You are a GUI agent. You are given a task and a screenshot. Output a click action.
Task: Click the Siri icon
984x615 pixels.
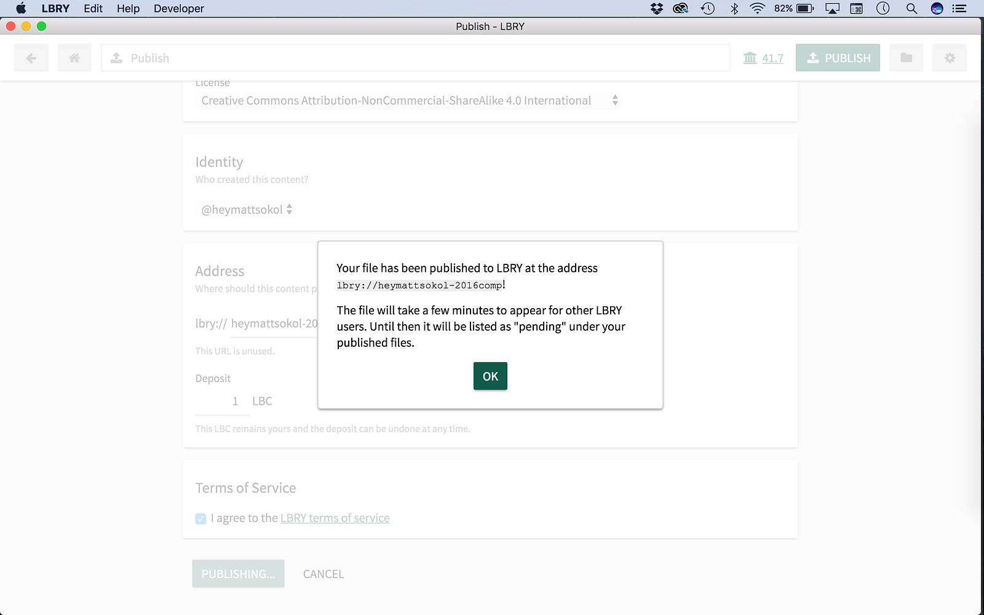(x=937, y=9)
